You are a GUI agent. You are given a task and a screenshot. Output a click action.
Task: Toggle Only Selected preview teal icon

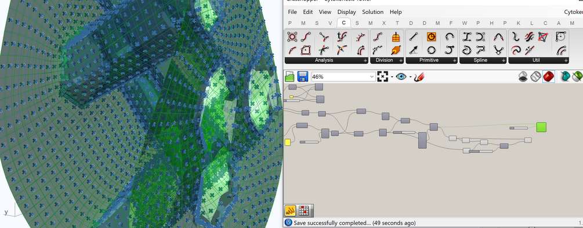click(x=566, y=77)
